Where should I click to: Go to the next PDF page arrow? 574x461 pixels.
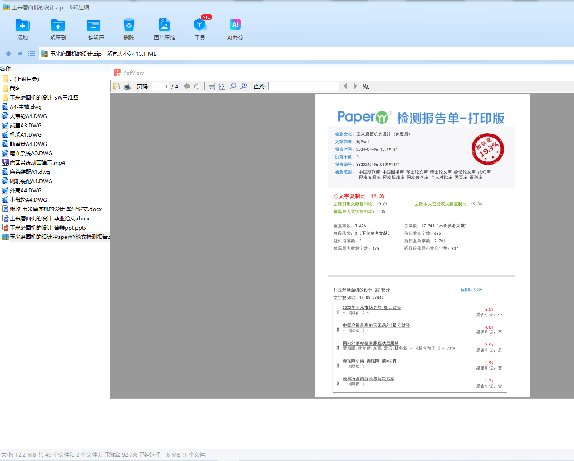point(197,86)
